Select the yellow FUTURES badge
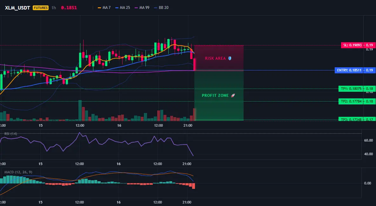Screen dimensions: 376x206 point(41,8)
